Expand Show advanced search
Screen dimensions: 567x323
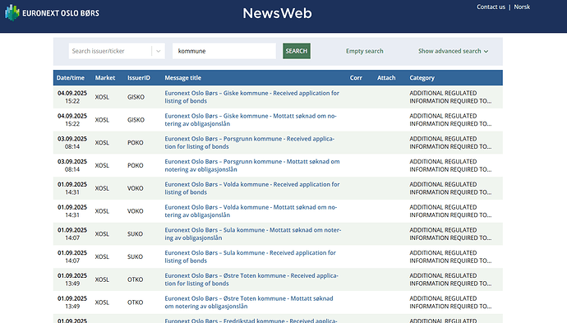pos(453,51)
